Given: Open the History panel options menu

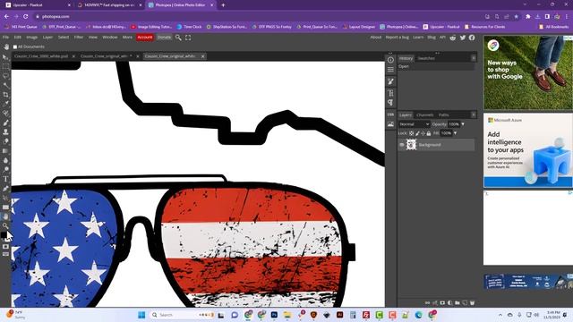Looking at the screenshot, I should (x=474, y=58).
